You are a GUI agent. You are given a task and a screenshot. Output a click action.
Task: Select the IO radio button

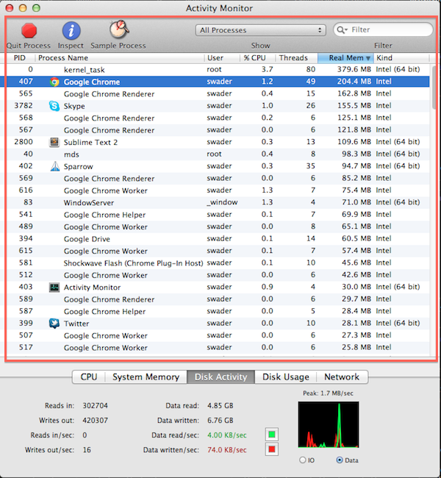click(x=302, y=460)
